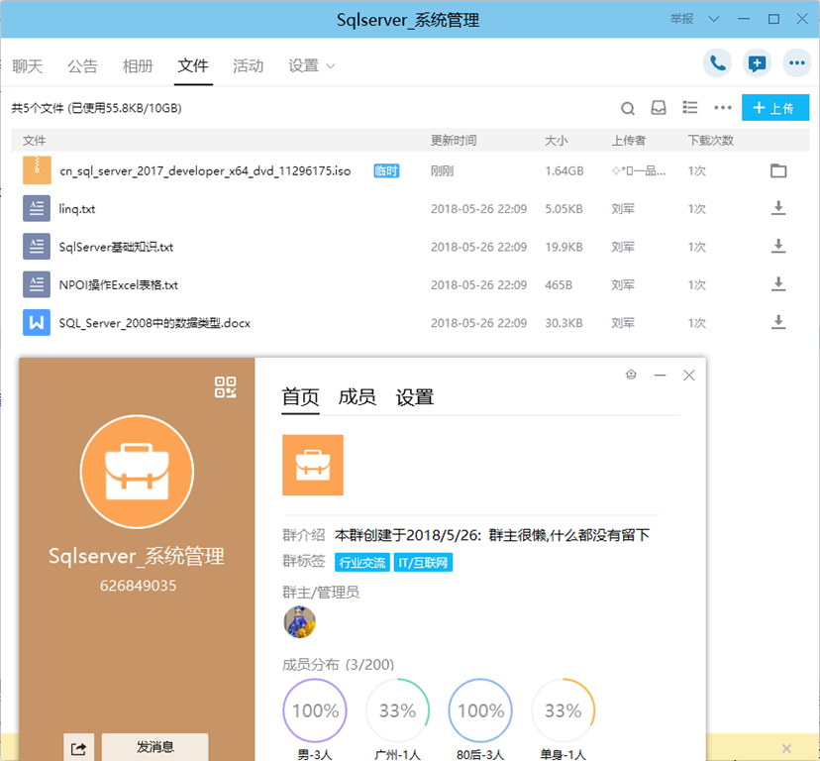The image size is (820, 761).
Task: Click the 举报 report link
Action: 681,20
